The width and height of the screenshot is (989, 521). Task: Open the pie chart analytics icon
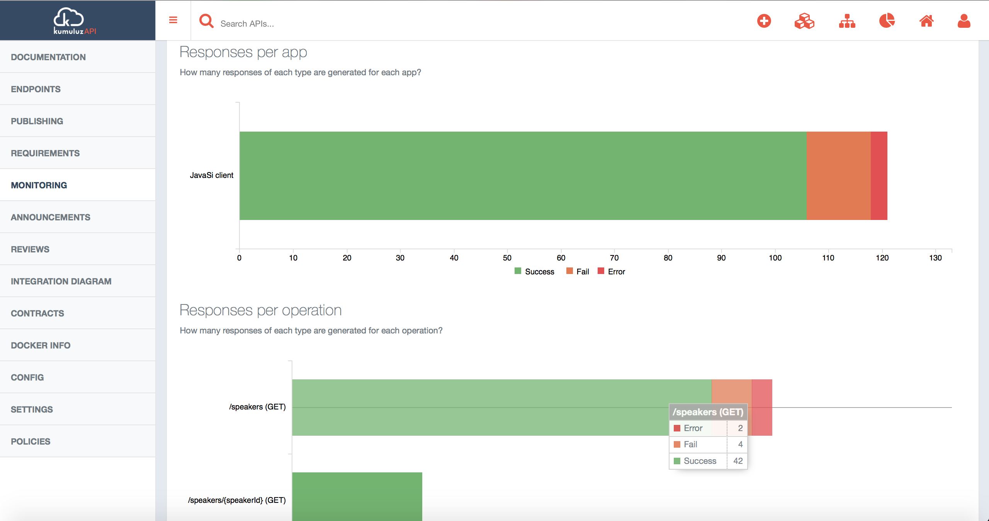point(887,22)
